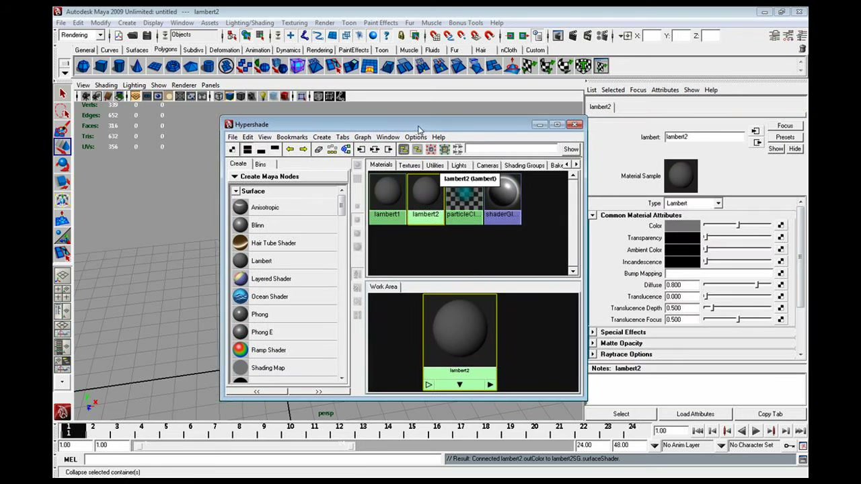The height and width of the screenshot is (484, 861).
Task: Rearrange graph icon in Hypershade toolbar
Action: pyautogui.click(x=332, y=149)
